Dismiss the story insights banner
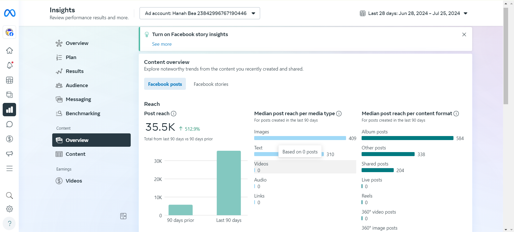514x232 pixels. [x=464, y=34]
